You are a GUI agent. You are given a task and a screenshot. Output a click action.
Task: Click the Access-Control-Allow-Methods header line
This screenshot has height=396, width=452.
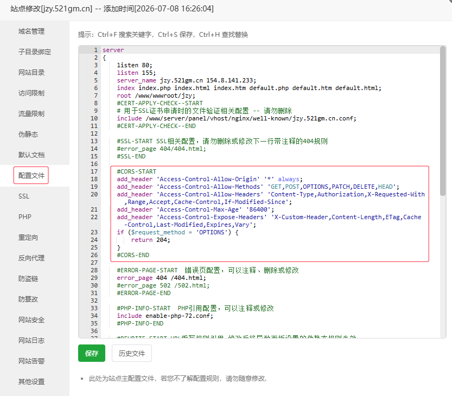tap(258, 187)
